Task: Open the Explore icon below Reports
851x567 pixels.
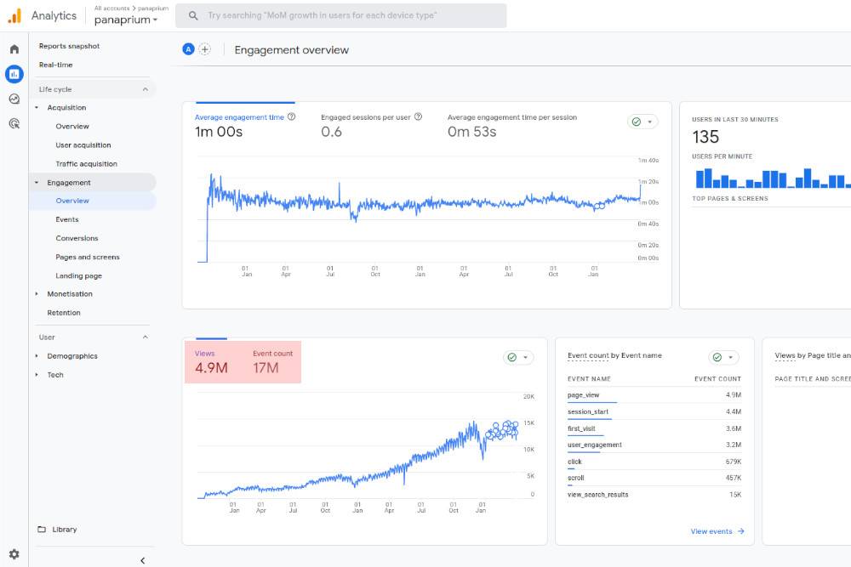Action: click(x=14, y=99)
